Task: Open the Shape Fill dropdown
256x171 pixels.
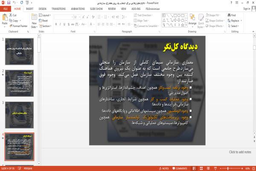Action: (x=213, y=15)
